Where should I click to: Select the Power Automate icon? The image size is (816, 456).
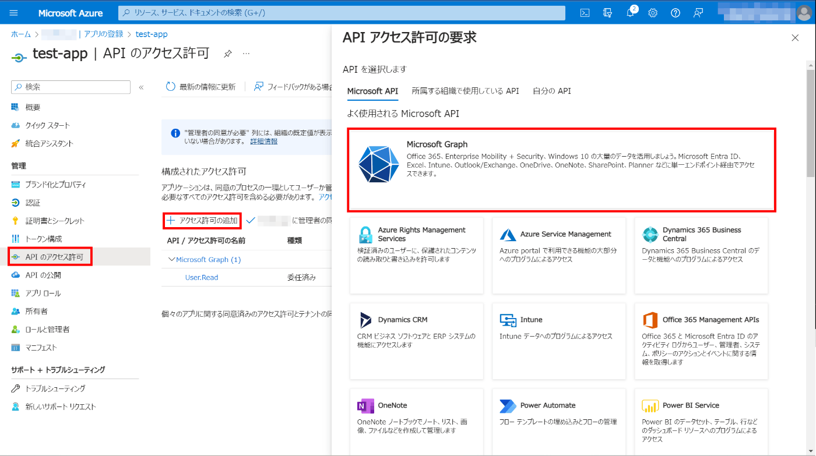[508, 406]
